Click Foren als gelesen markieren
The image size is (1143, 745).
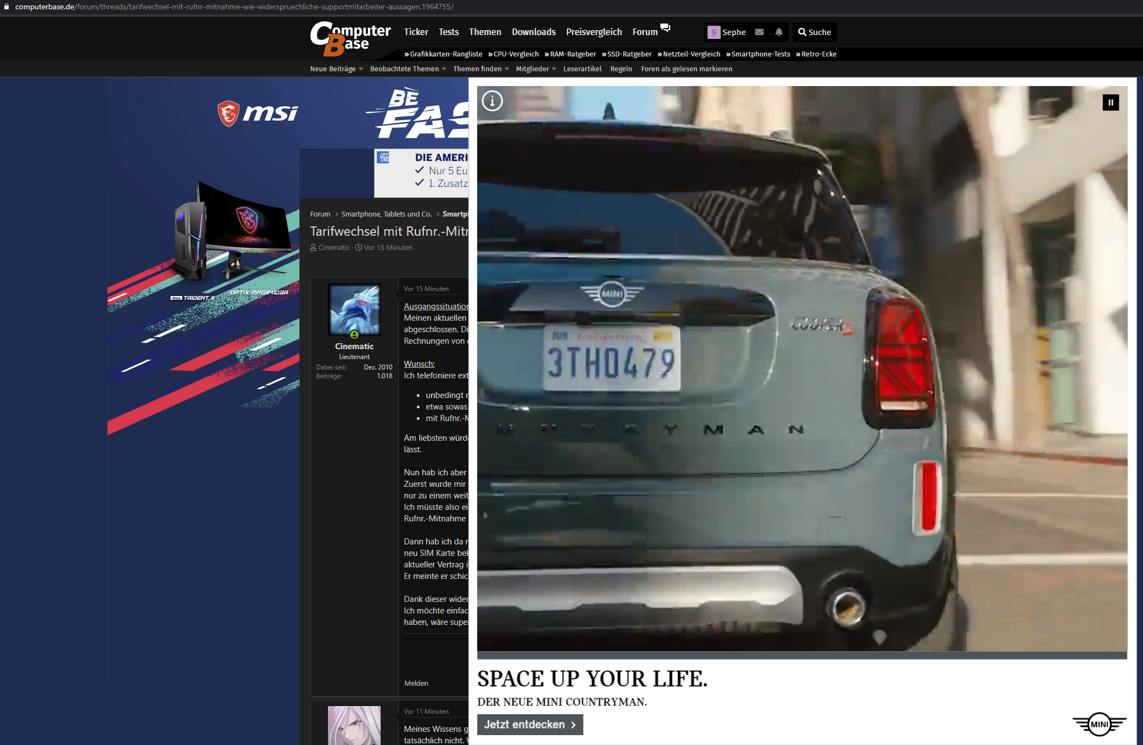coord(686,69)
